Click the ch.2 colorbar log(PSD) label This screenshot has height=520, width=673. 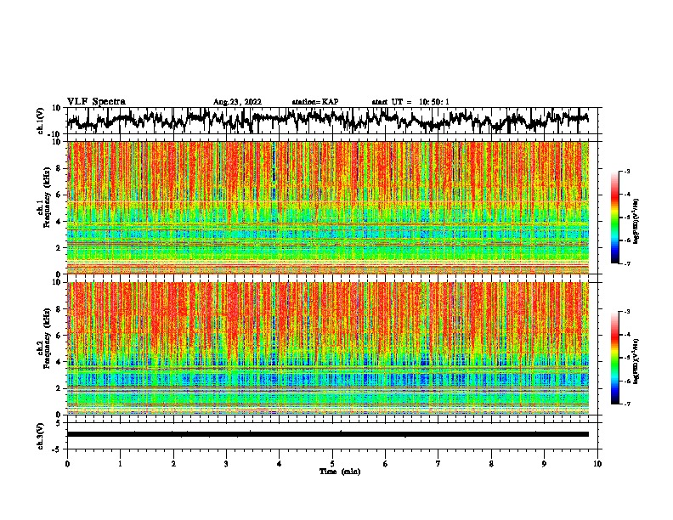click(x=637, y=362)
